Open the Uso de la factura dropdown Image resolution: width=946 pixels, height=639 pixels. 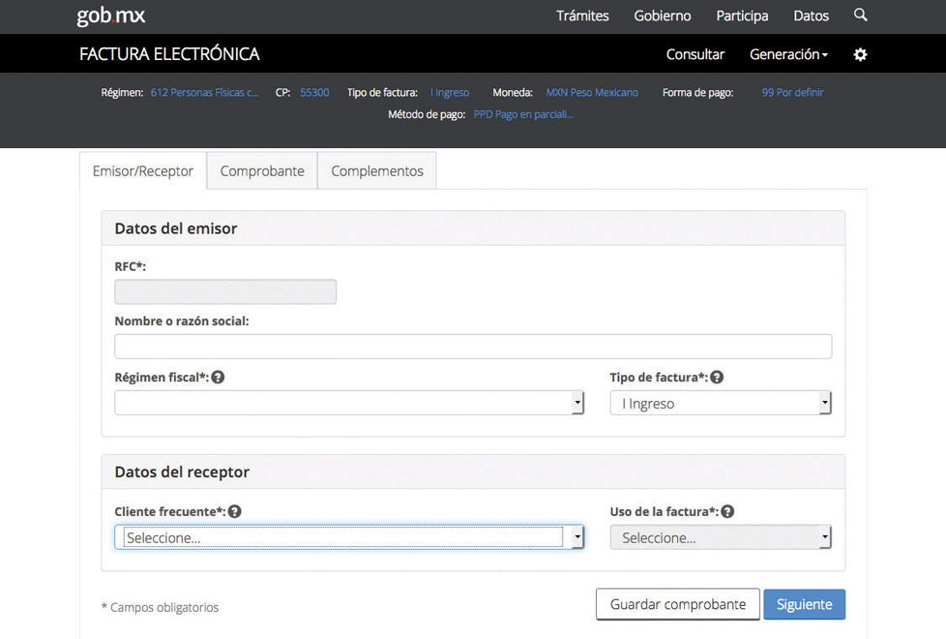point(721,537)
